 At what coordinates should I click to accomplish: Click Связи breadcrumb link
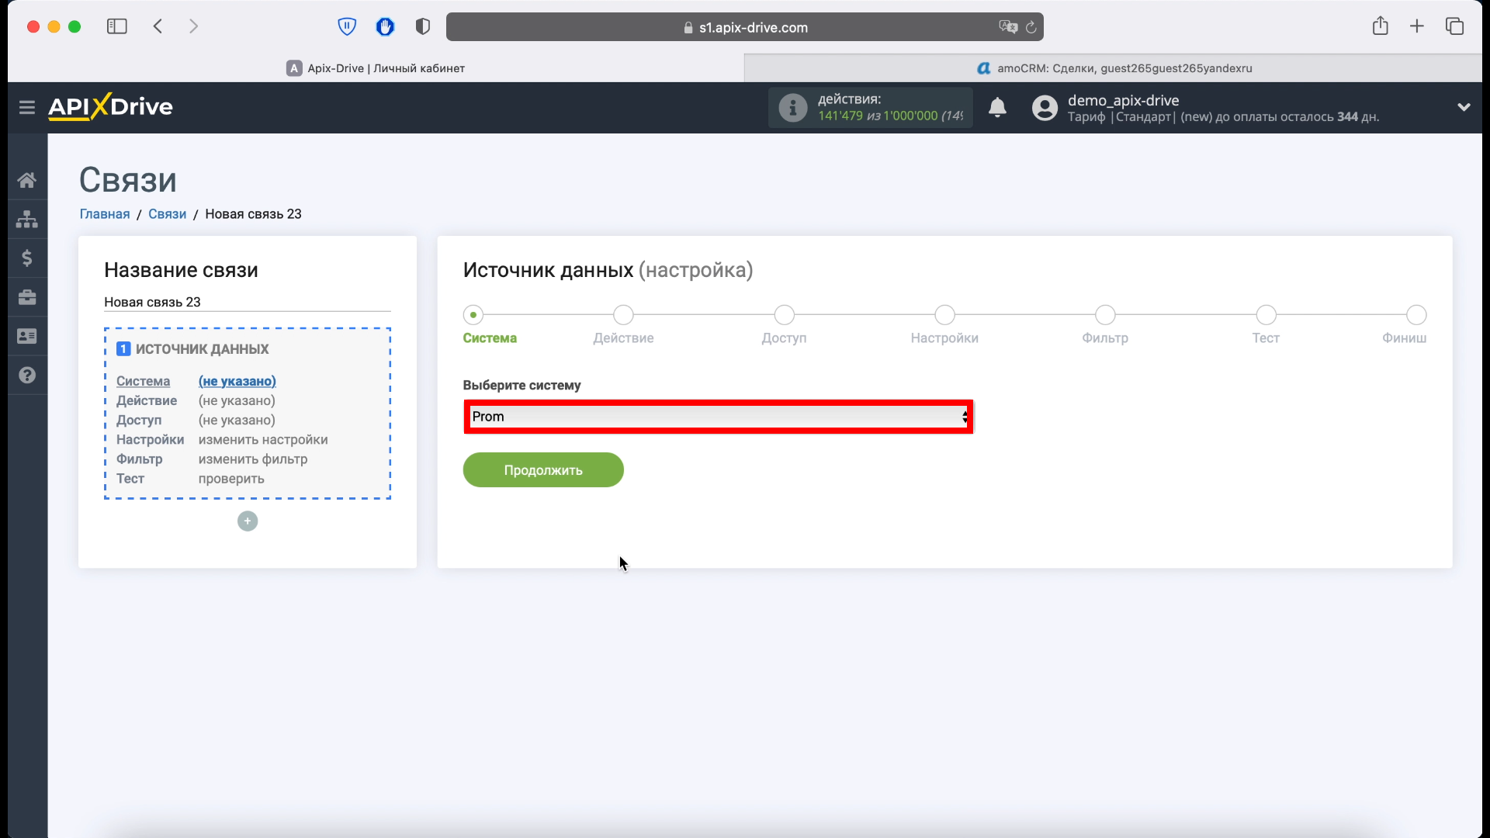click(x=168, y=214)
